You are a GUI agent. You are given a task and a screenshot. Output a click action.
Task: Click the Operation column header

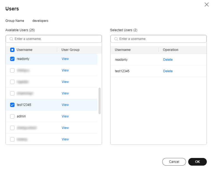170,50
